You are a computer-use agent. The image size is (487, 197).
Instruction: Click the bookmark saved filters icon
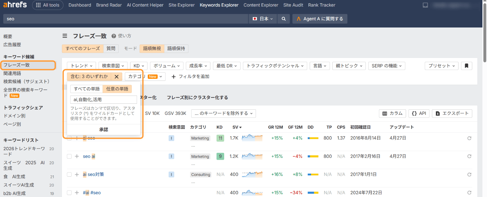pos(466,66)
